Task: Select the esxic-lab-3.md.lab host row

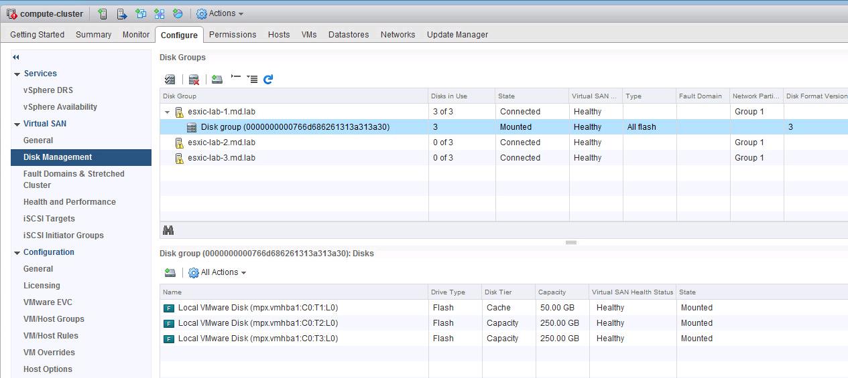Action: point(503,158)
